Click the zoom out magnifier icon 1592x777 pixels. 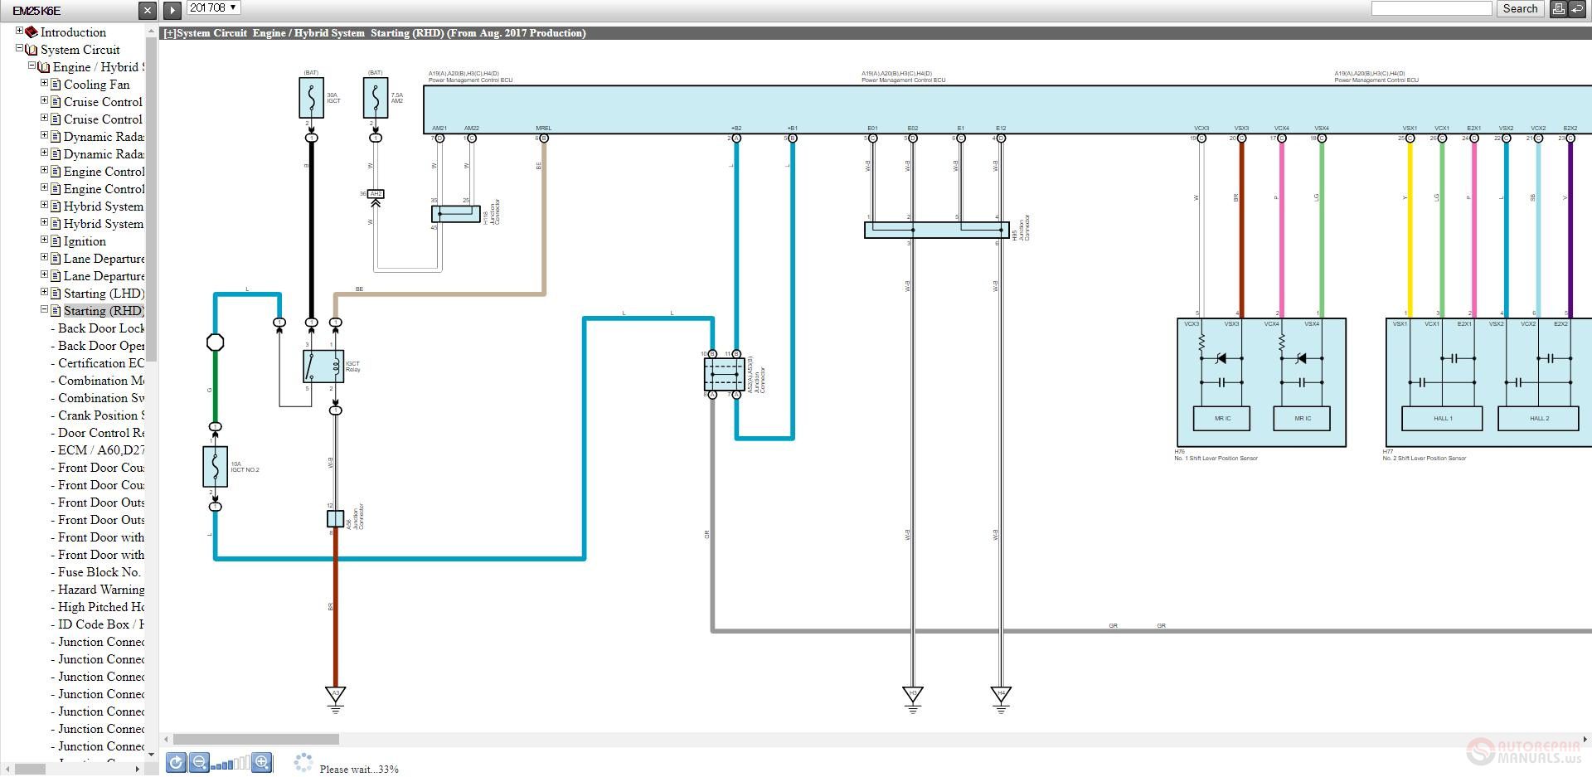click(199, 762)
